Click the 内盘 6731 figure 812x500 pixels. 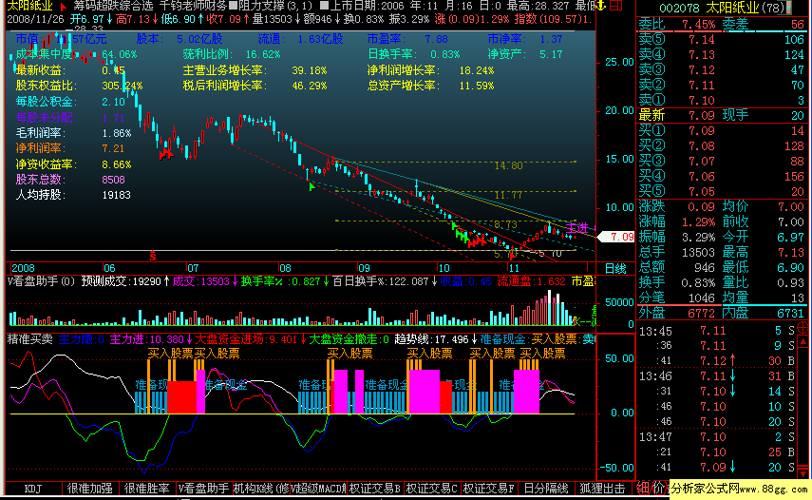pyautogui.click(x=790, y=313)
